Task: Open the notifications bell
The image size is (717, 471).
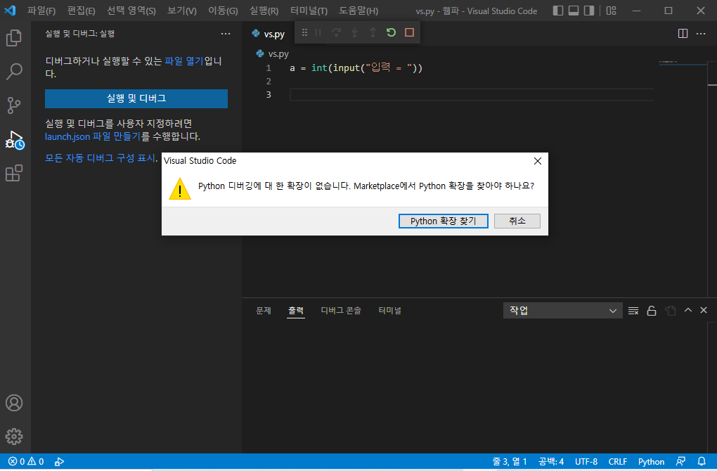Action: click(702, 461)
